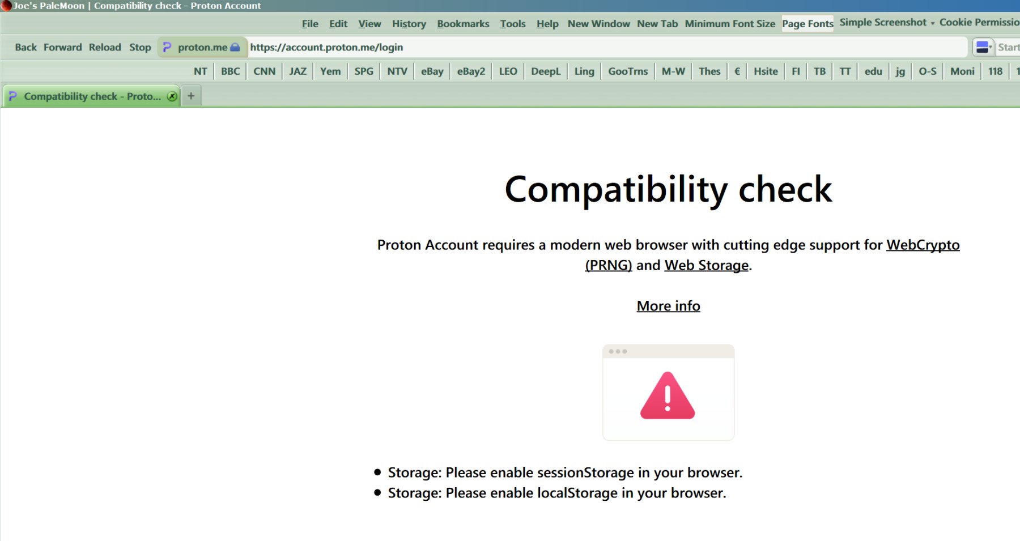This screenshot has width=1020, height=541.
Task: Open the € bookmark
Action: coord(737,71)
